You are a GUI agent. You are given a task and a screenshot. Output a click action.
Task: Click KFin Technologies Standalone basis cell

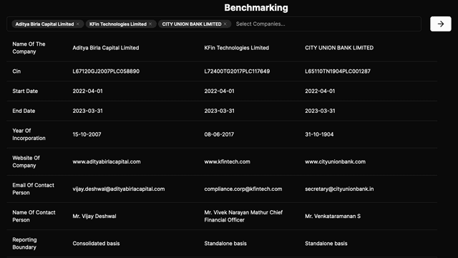(x=225, y=244)
